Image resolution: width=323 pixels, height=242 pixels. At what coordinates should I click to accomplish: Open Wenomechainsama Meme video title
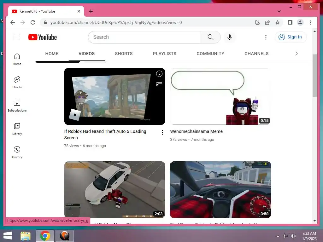196,131
